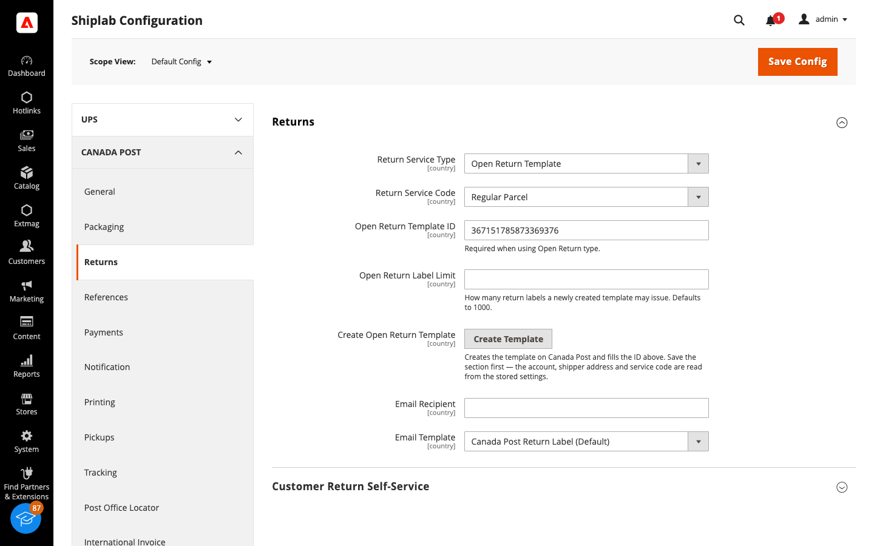Open the Catalog sidebar menu
Image resolution: width=874 pixels, height=546 pixels.
click(27, 179)
